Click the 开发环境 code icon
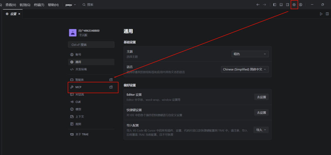The height and width of the screenshot is (155, 331). tap(72, 69)
